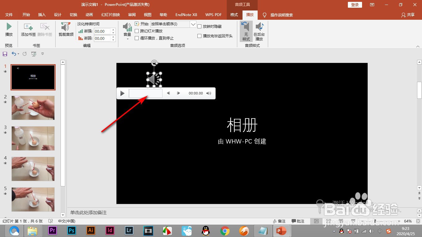Check 循环播放，直到停止 option
422x237 pixels.
pos(137,38)
